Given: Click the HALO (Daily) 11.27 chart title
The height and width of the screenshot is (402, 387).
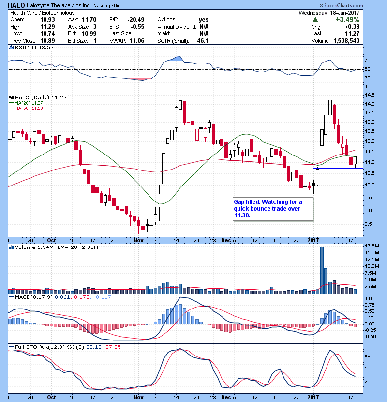Looking at the screenshot, I should [x=41, y=98].
